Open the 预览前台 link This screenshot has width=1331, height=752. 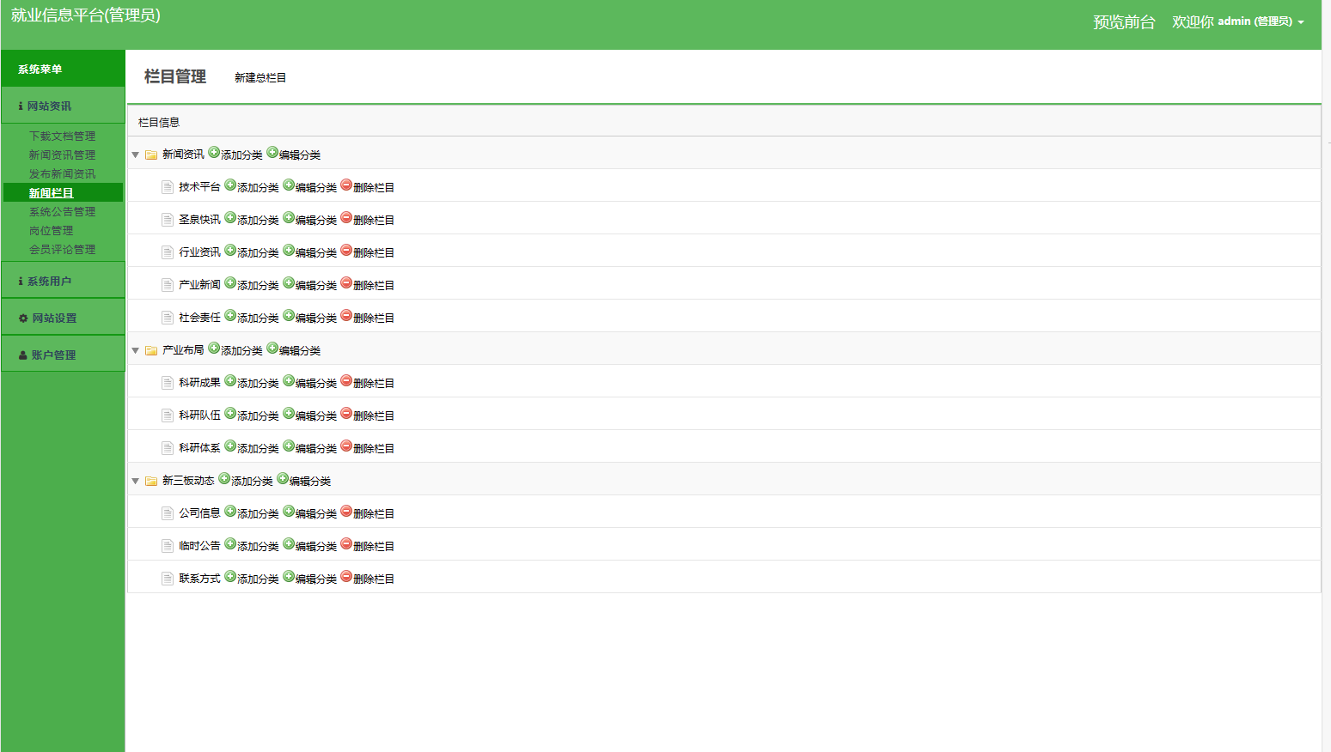pyautogui.click(x=1124, y=22)
